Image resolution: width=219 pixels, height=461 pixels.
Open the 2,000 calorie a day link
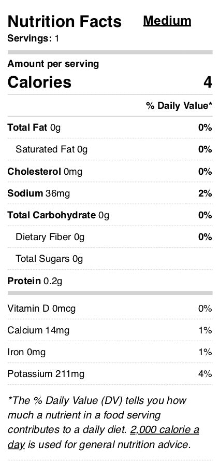165,430
